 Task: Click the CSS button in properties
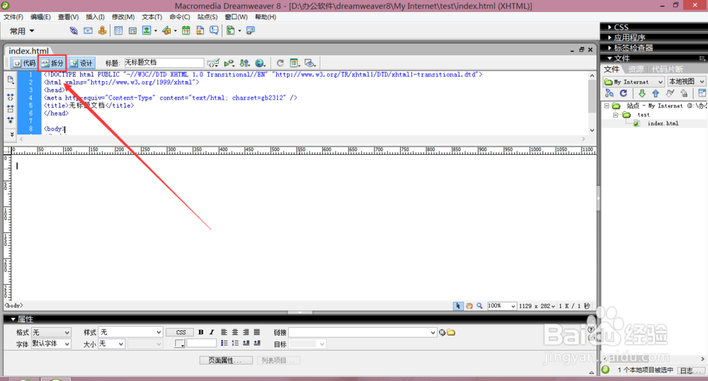[x=181, y=332]
